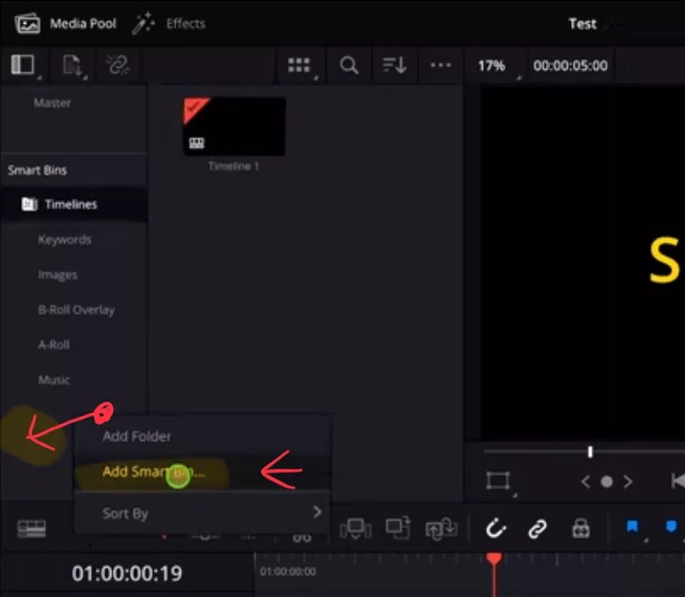
Task: Open timeline view options icon
Action: pyautogui.click(x=32, y=529)
